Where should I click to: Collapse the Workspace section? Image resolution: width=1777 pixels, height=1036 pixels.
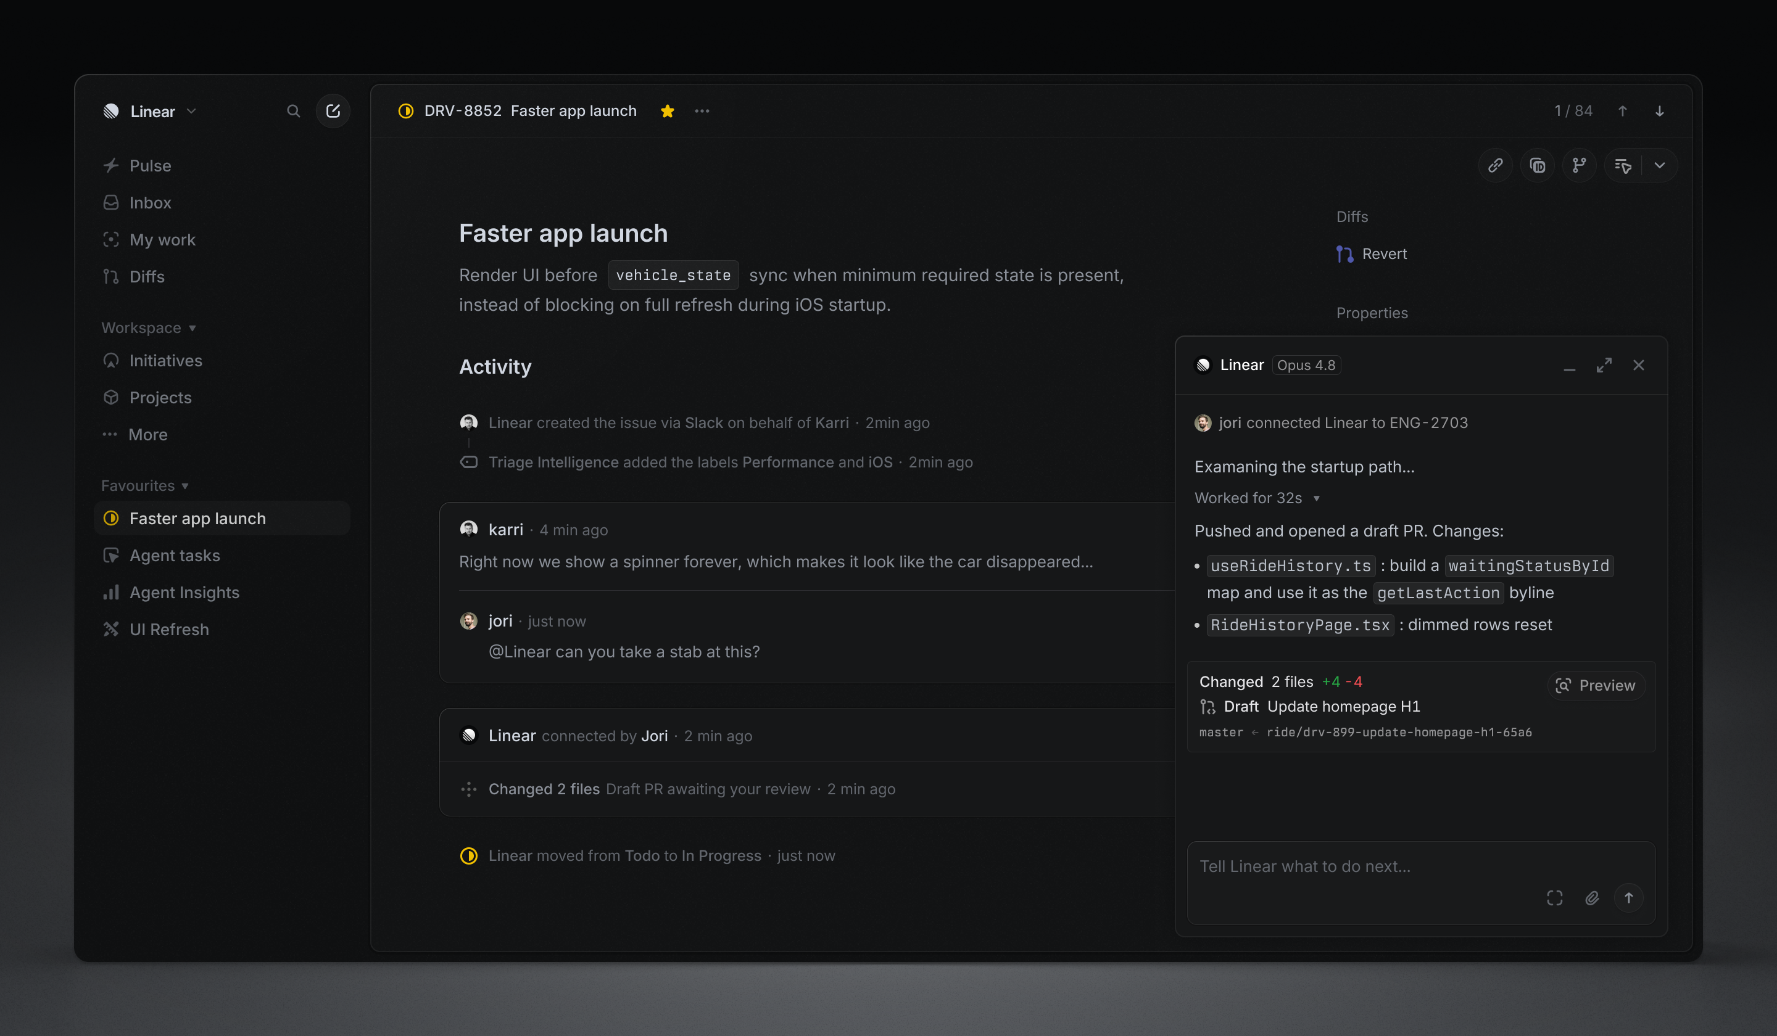click(x=149, y=327)
